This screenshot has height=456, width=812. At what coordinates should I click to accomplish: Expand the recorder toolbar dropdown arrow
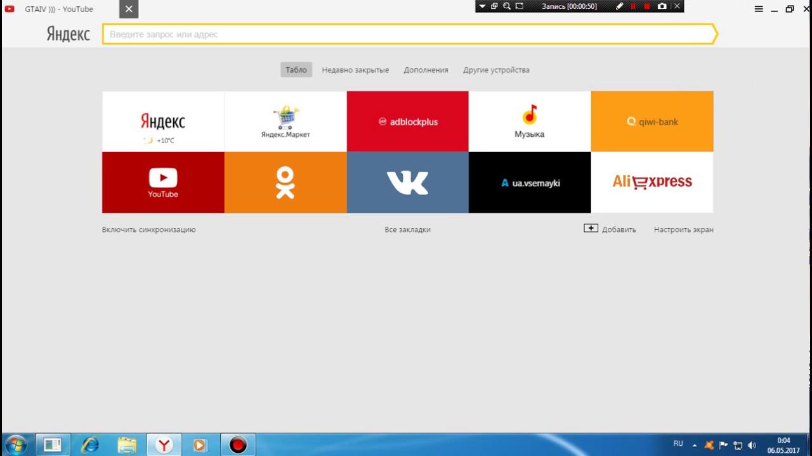click(482, 6)
